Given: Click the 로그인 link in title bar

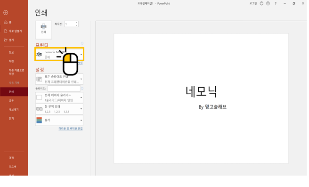Looking at the screenshot, I should pos(253,3).
